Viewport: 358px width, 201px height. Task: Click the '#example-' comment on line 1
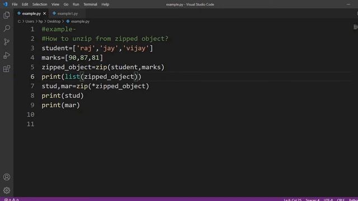[x=59, y=29]
